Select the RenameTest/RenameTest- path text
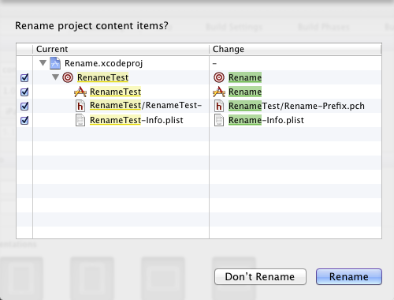 pyautogui.click(x=146, y=105)
